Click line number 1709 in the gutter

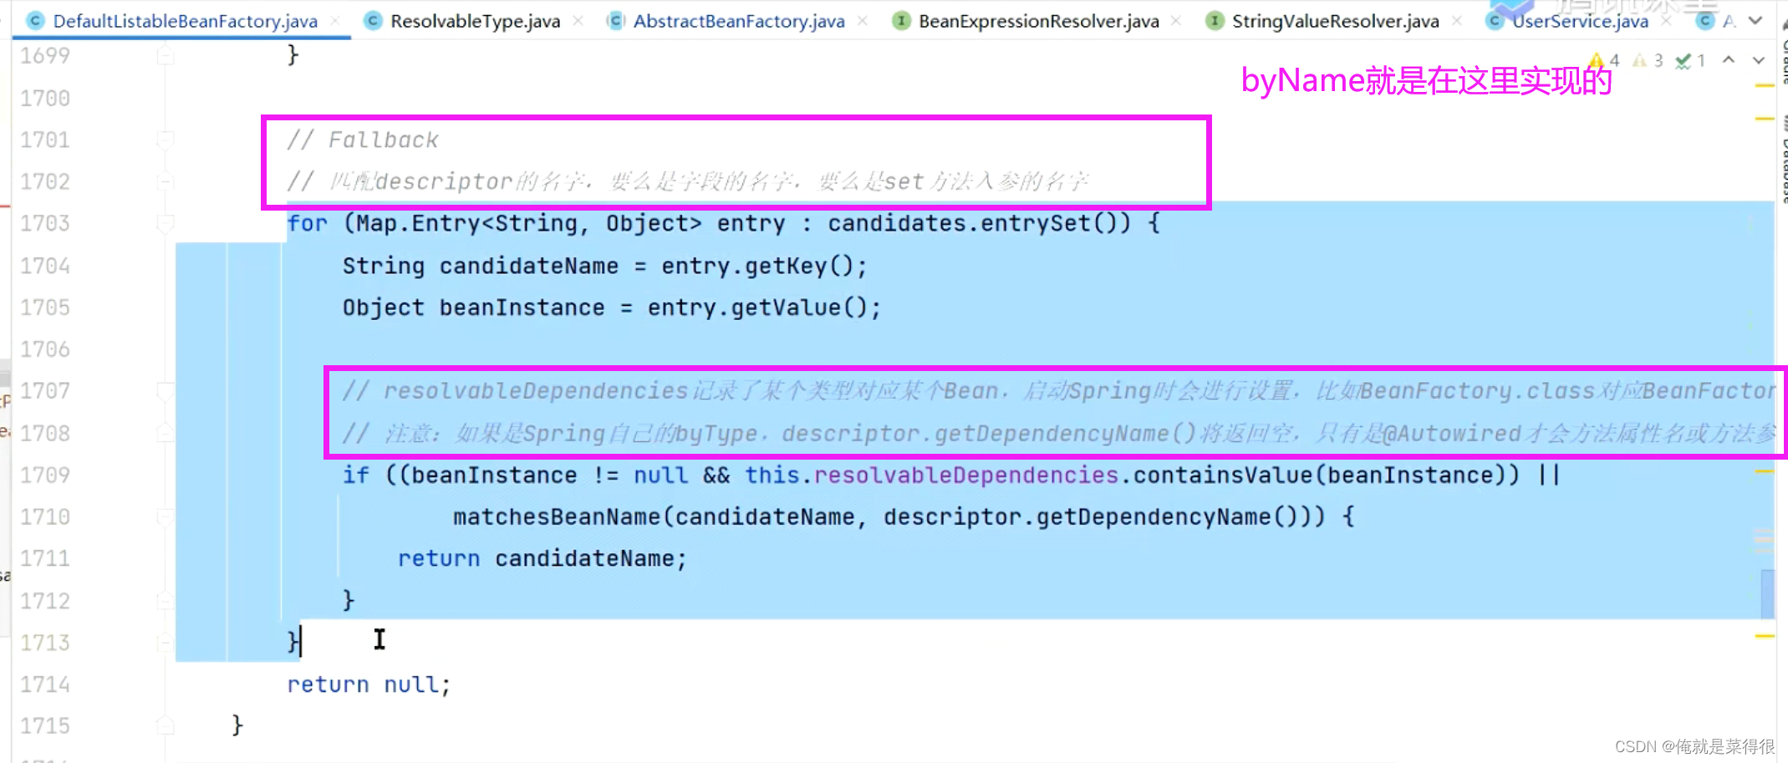click(45, 475)
